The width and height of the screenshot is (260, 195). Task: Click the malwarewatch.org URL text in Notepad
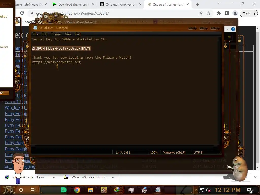(56, 62)
